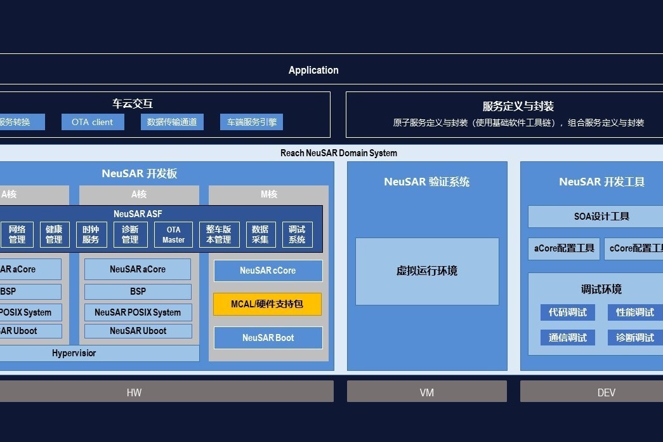Select the 数据采集 service icon
The image size is (663, 442).
click(260, 234)
